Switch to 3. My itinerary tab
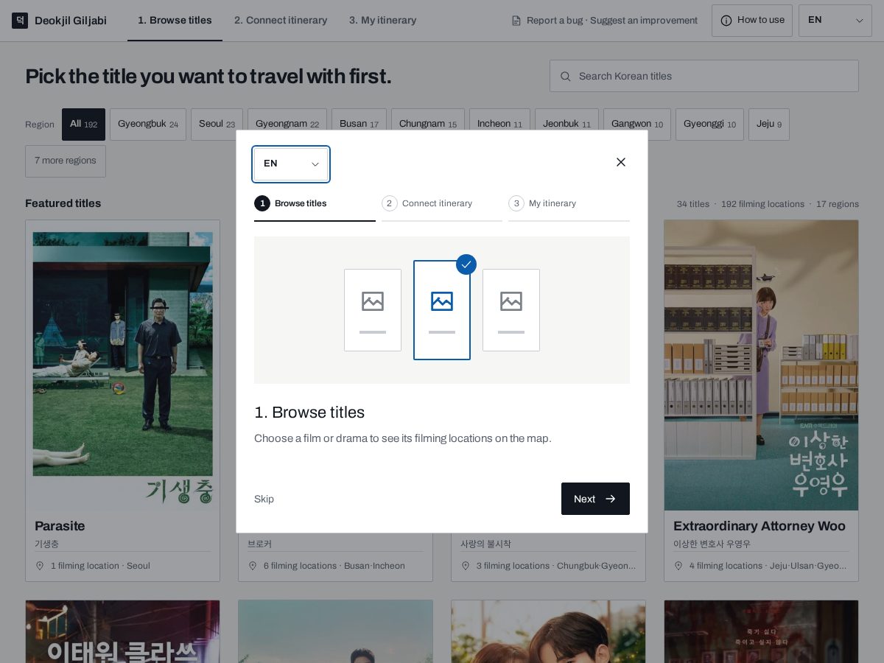884x663 pixels. click(382, 21)
